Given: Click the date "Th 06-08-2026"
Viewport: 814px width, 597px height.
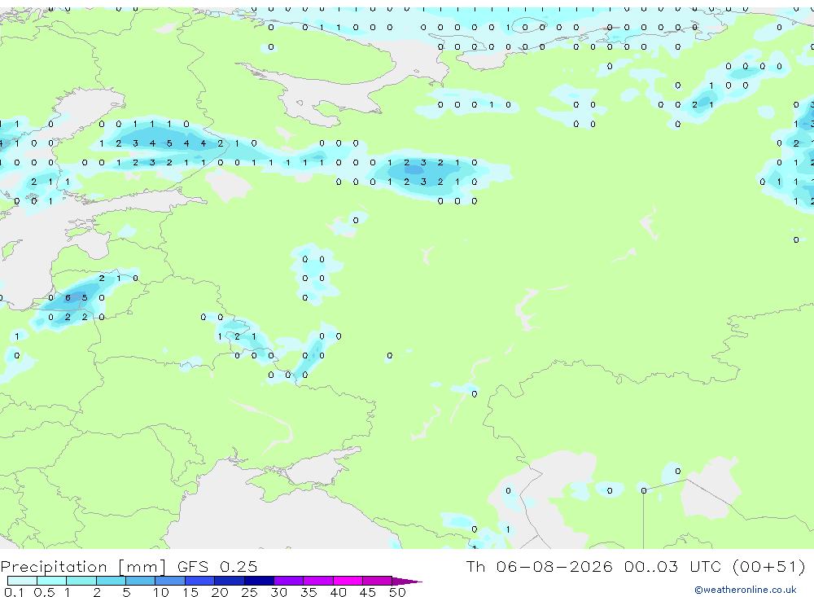Looking at the screenshot, I should pos(539,566).
